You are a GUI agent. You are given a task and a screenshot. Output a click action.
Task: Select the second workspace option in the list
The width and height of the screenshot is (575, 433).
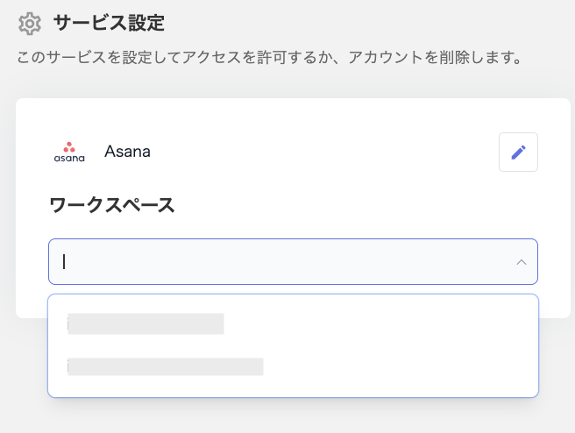[166, 366]
